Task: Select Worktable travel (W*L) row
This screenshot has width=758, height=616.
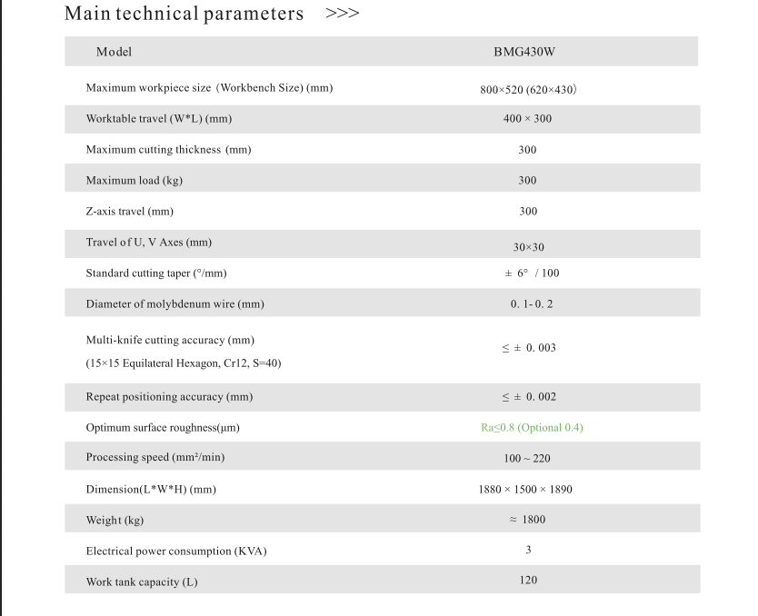Action: pyautogui.click(x=383, y=119)
